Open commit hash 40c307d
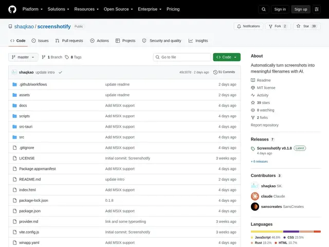Image resolution: width=329 pixels, height=247 pixels. [x=185, y=72]
